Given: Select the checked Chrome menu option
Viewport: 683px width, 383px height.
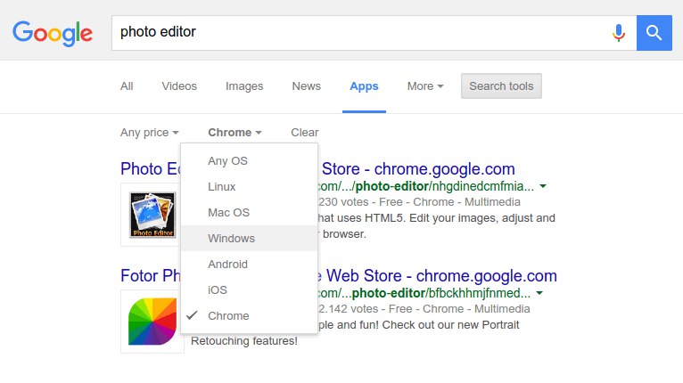Looking at the screenshot, I should click(x=249, y=315).
